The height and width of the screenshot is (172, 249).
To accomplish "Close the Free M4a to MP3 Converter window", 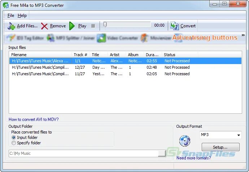I will 238,4.
